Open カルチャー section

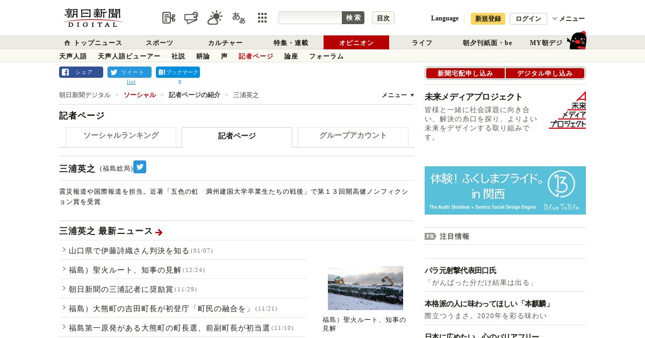click(225, 43)
